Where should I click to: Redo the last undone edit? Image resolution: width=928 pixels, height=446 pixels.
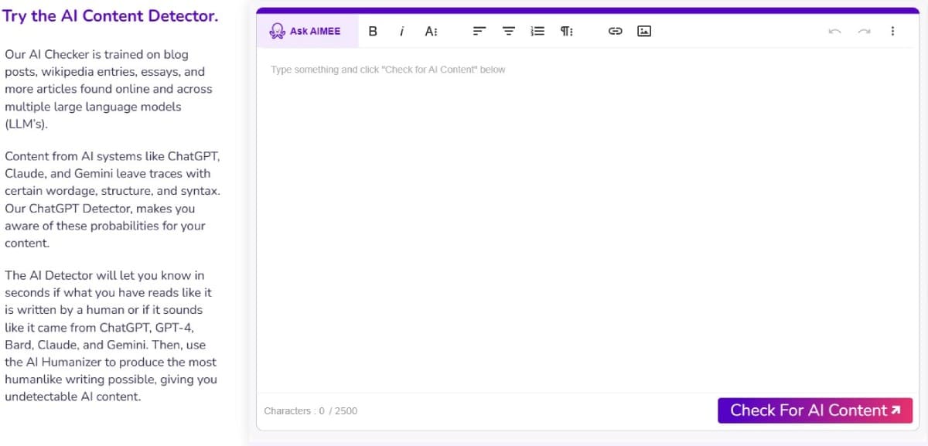pyautogui.click(x=864, y=32)
